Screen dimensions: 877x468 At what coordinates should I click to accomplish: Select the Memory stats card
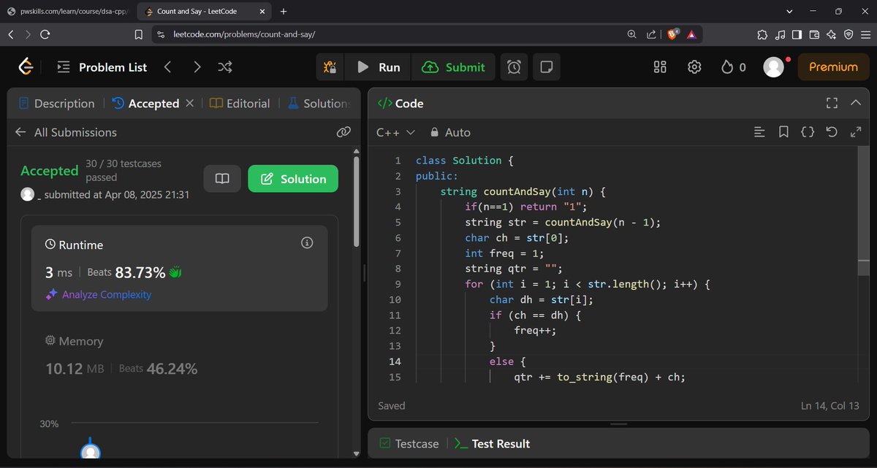tap(179, 356)
